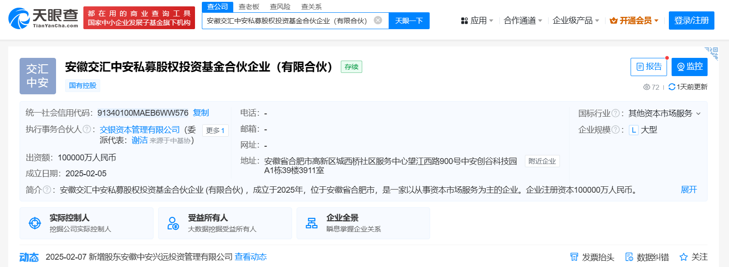Click the 交汇中安 company logo thumbnail
729x267 pixels.
pos(38,76)
